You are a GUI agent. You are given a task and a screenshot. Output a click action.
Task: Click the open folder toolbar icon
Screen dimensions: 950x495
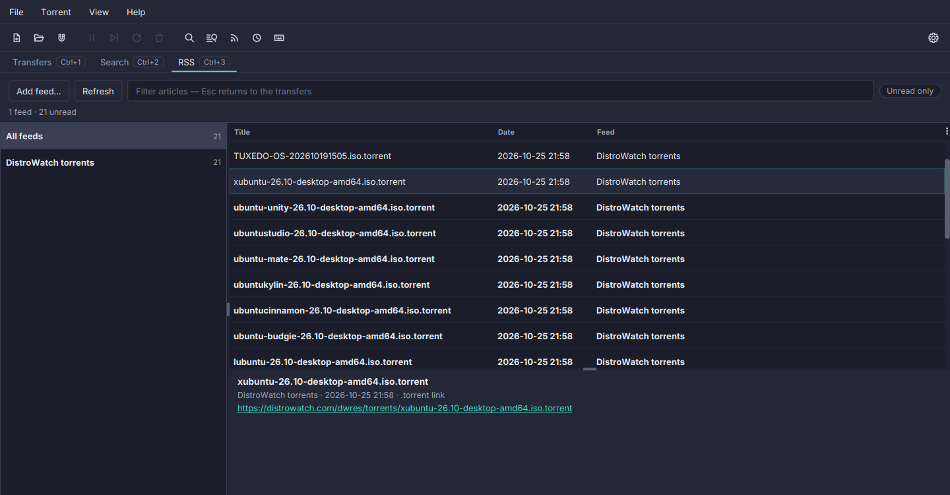tap(39, 38)
